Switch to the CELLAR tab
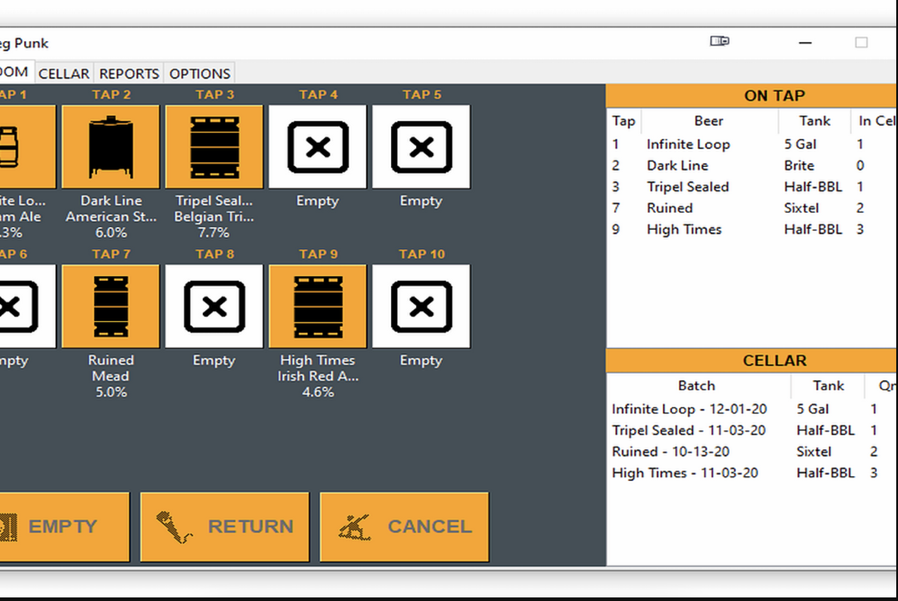 coord(64,73)
